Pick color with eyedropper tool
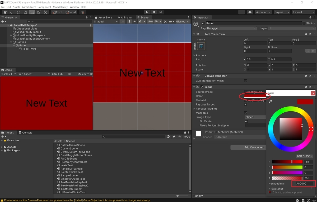 pyautogui.click(x=270, y=101)
